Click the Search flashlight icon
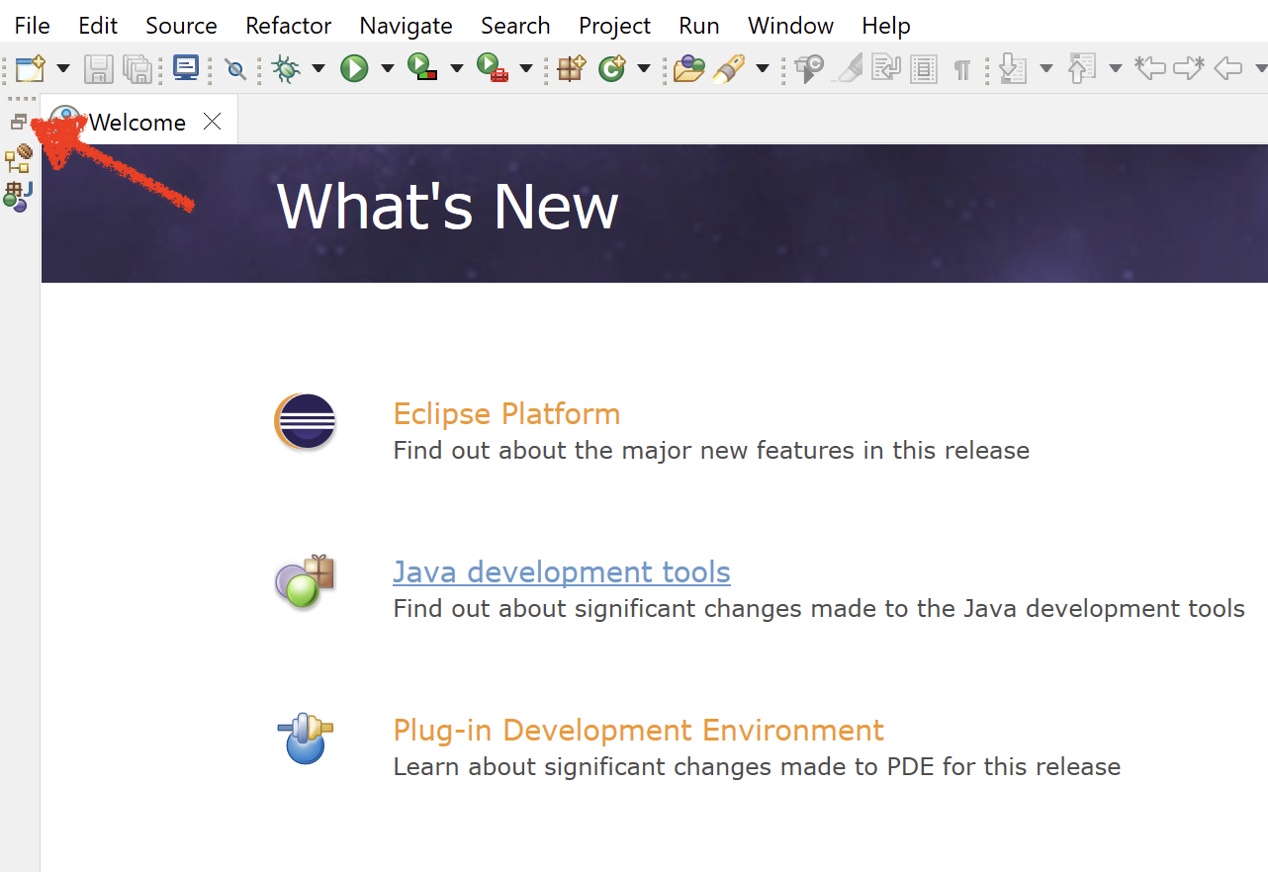The height and width of the screenshot is (872, 1268). coord(729,68)
